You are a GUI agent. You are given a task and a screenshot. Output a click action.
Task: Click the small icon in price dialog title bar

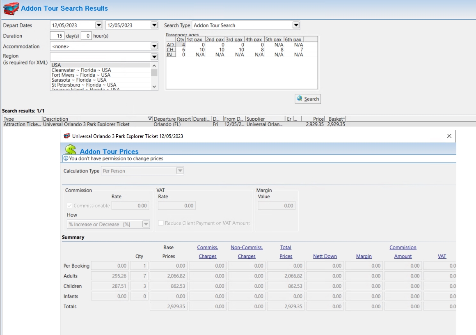[x=67, y=136]
